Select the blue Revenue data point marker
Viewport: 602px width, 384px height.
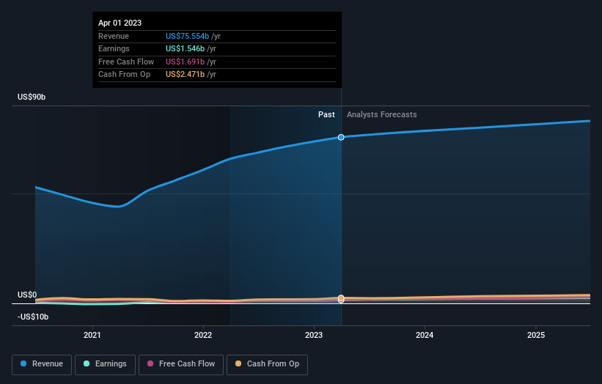click(x=341, y=137)
